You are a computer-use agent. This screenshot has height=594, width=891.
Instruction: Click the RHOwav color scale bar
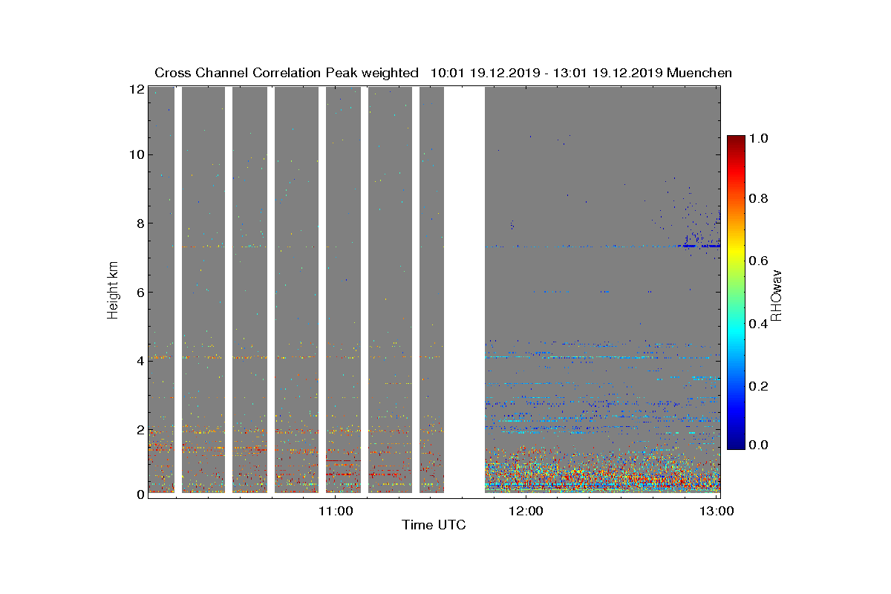click(x=736, y=292)
